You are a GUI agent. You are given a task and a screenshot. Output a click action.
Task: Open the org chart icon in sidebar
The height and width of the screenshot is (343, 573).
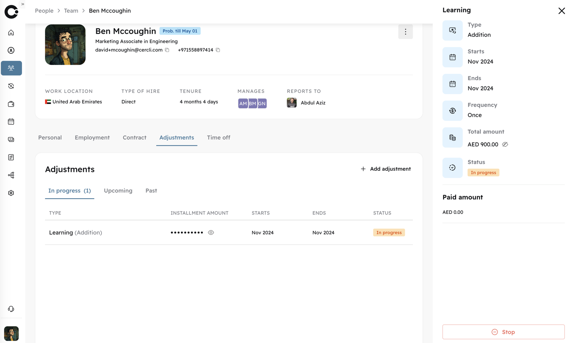(11, 175)
